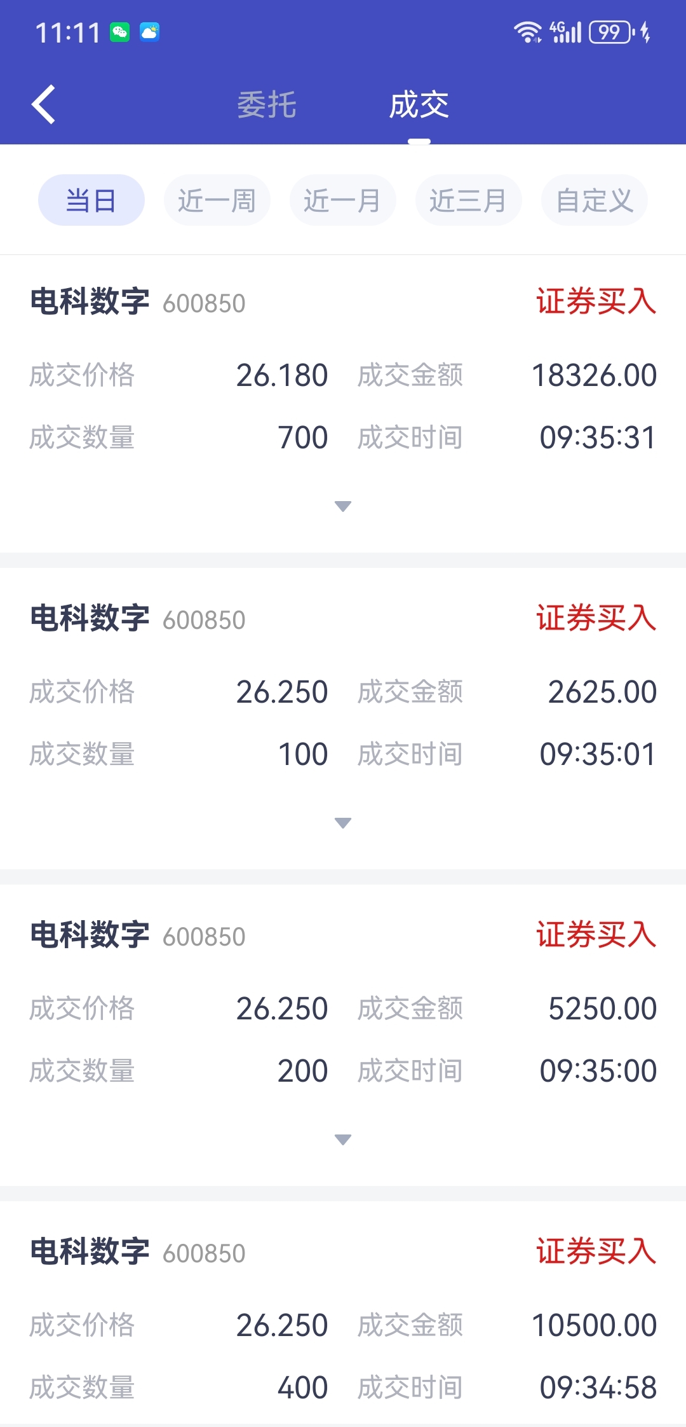Tap the back arrow icon
Image resolution: width=686 pixels, height=1427 pixels.
(43, 104)
